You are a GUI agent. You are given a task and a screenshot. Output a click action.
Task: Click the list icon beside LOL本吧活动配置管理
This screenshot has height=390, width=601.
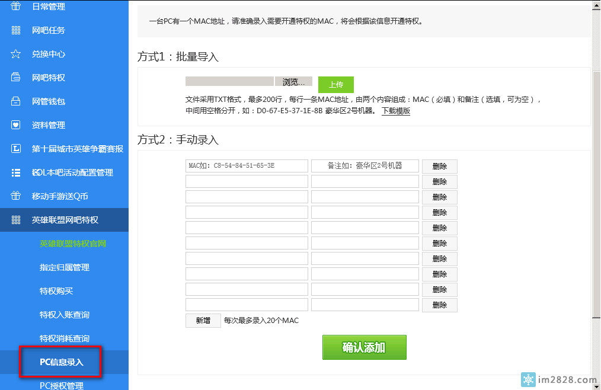pos(16,172)
